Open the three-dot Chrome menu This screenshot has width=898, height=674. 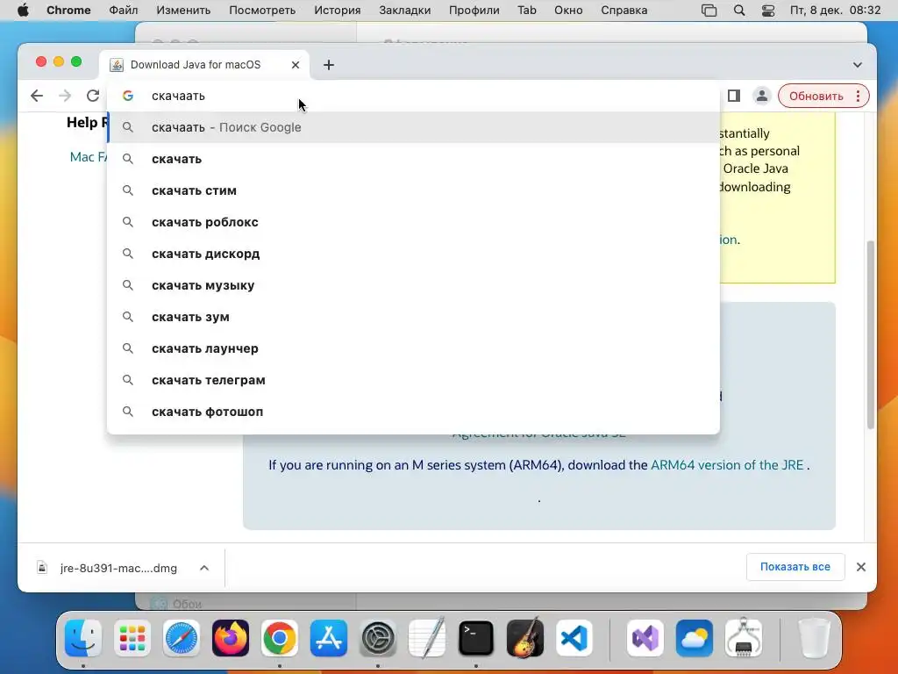point(858,96)
